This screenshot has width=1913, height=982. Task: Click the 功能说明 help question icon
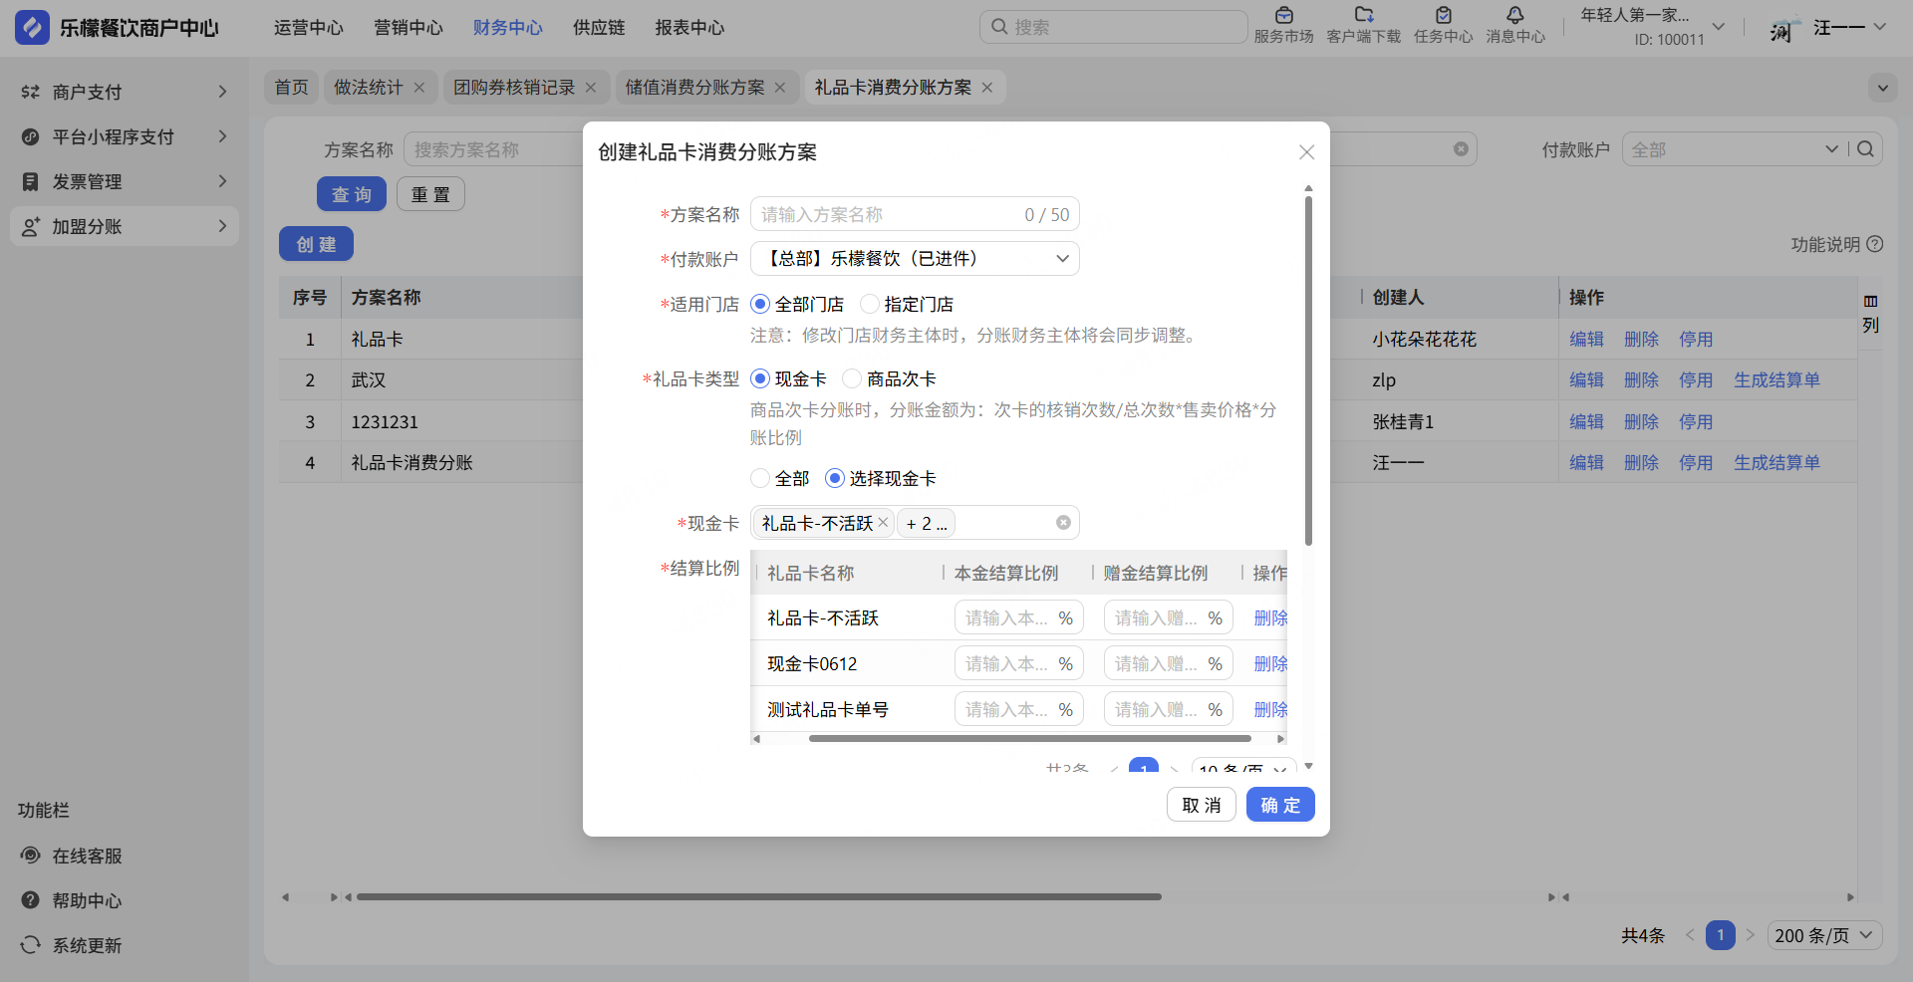coord(1874,244)
